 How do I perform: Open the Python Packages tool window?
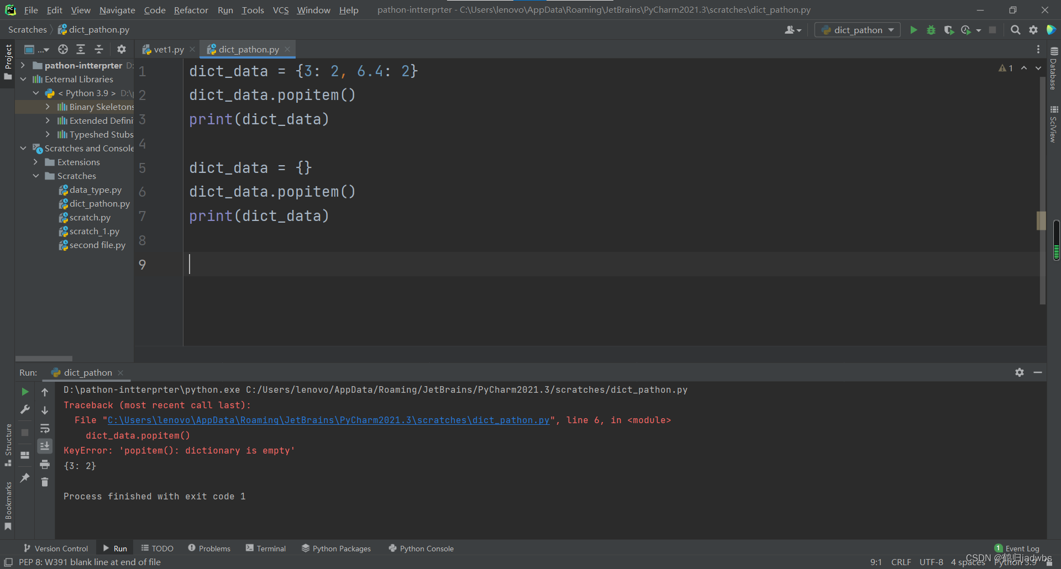[336, 548]
